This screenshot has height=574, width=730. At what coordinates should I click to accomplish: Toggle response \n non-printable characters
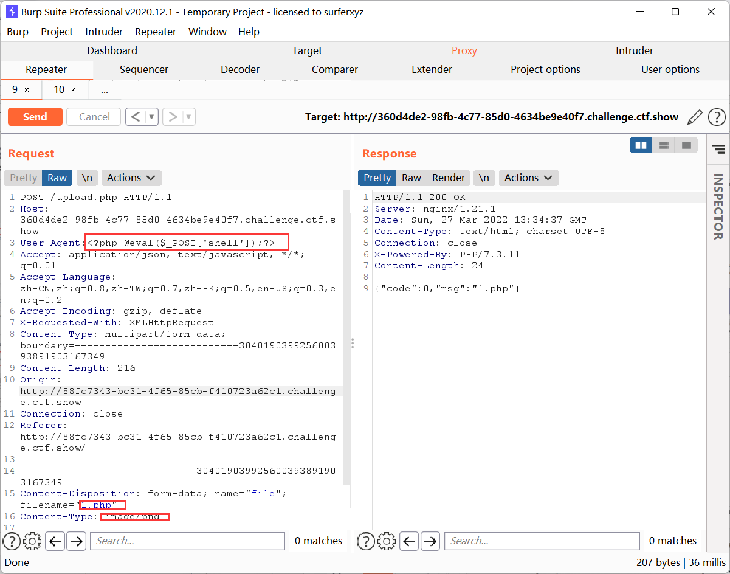(484, 178)
